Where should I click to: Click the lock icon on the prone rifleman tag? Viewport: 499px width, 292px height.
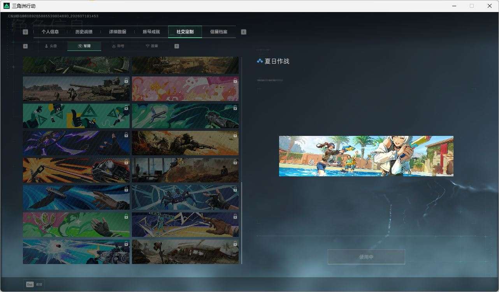click(235, 135)
